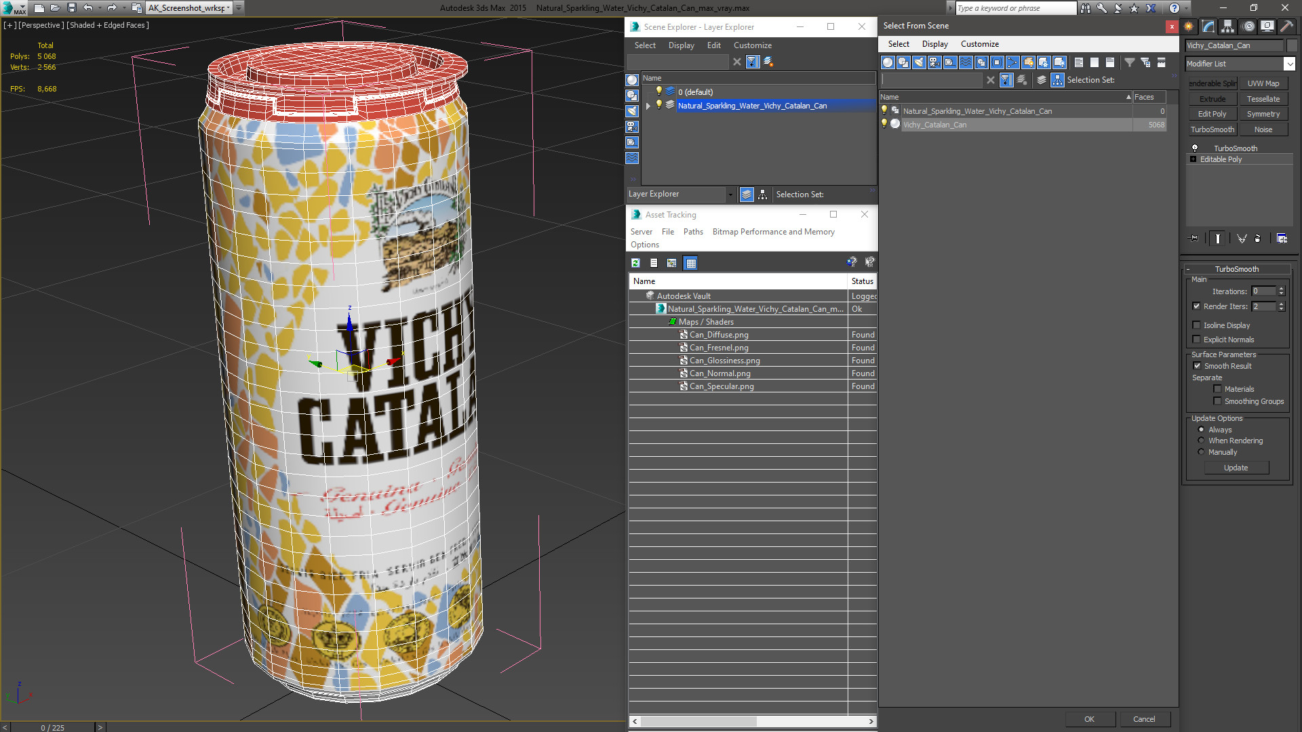Toggle Display Cameras filter in Select From Scene
This screenshot has width=1302, height=732.
934,62
